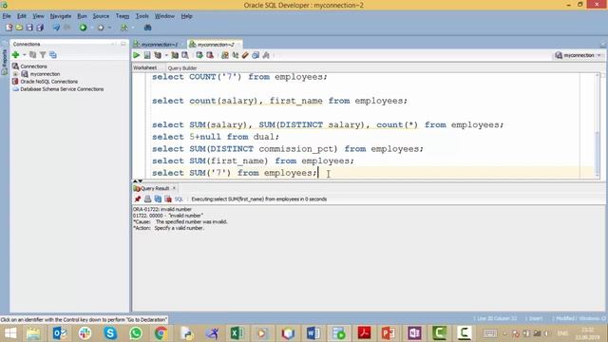Image resolution: width=608 pixels, height=342 pixels.
Task: Close the Query Result tab
Action: [x=174, y=188]
